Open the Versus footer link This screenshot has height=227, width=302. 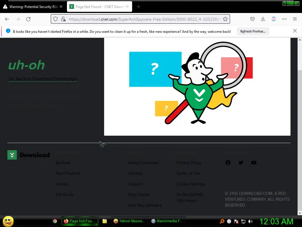62,184
